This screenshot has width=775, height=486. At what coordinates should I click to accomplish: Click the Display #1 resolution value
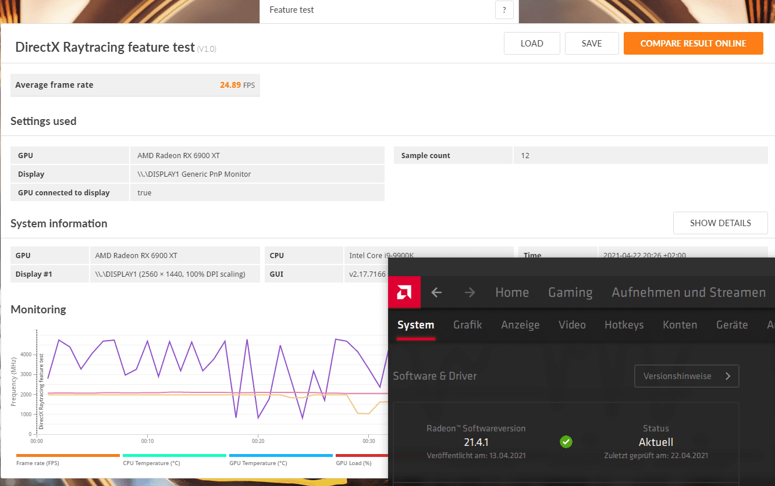(x=170, y=274)
